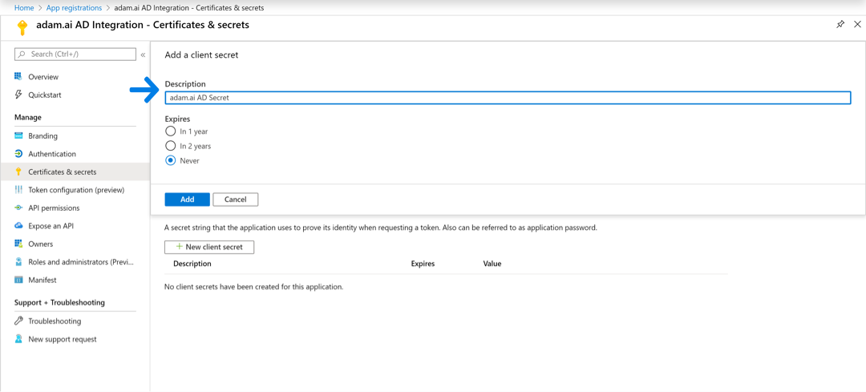Click the API permissions icon
The image size is (866, 392).
tap(18, 208)
